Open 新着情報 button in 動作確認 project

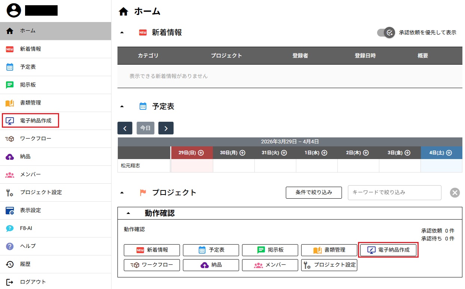click(x=152, y=250)
